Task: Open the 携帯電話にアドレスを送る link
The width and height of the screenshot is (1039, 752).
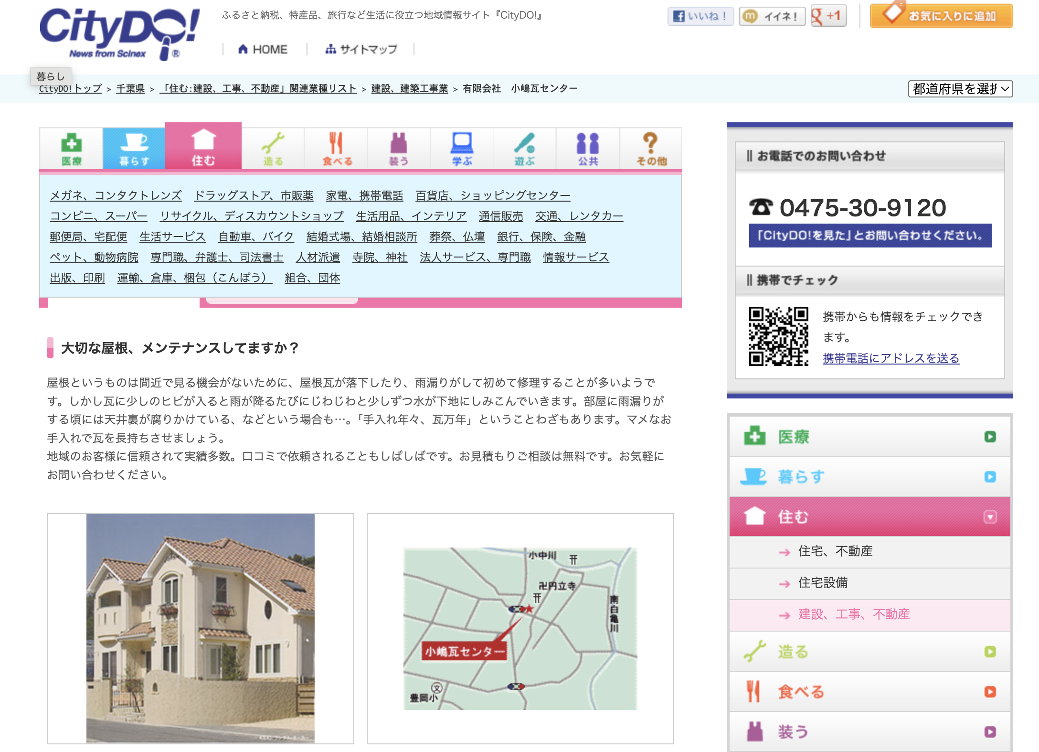Action: 891,358
